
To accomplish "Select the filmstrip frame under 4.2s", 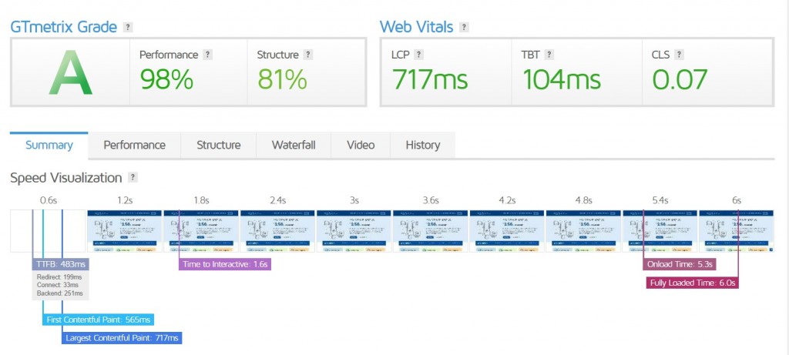I will click(507, 231).
